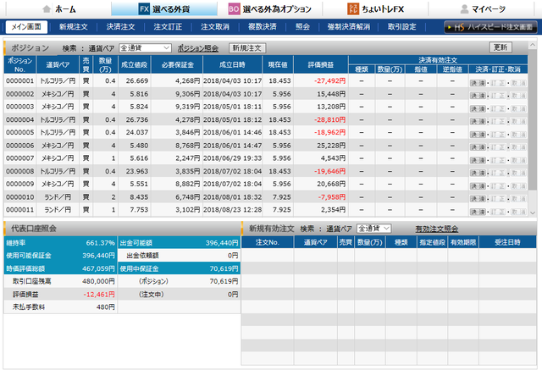542x370 pixels.
Task: Open the 取引設定 menu item
Action: [x=401, y=27]
